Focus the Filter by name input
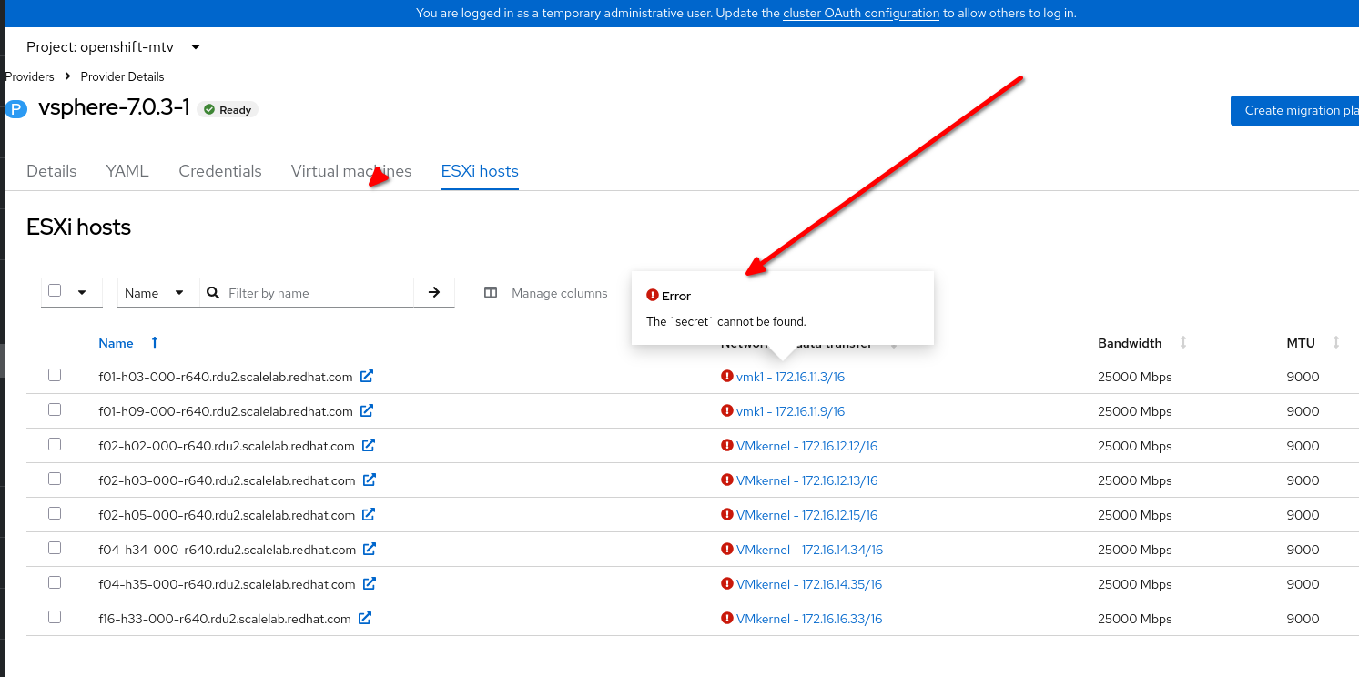The width and height of the screenshot is (1359, 677). 319,292
